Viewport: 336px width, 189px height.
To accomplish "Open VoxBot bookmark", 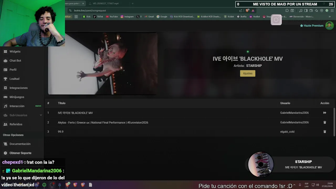I will [255, 17].
